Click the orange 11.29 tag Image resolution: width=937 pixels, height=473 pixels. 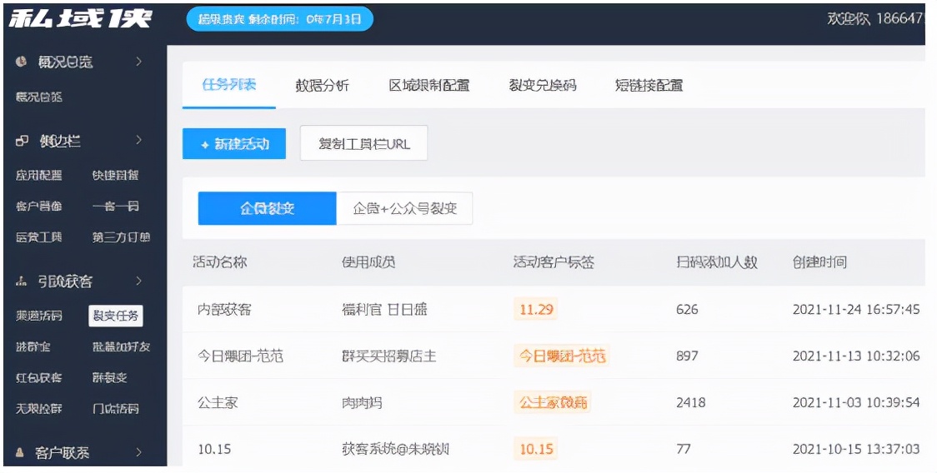536,309
